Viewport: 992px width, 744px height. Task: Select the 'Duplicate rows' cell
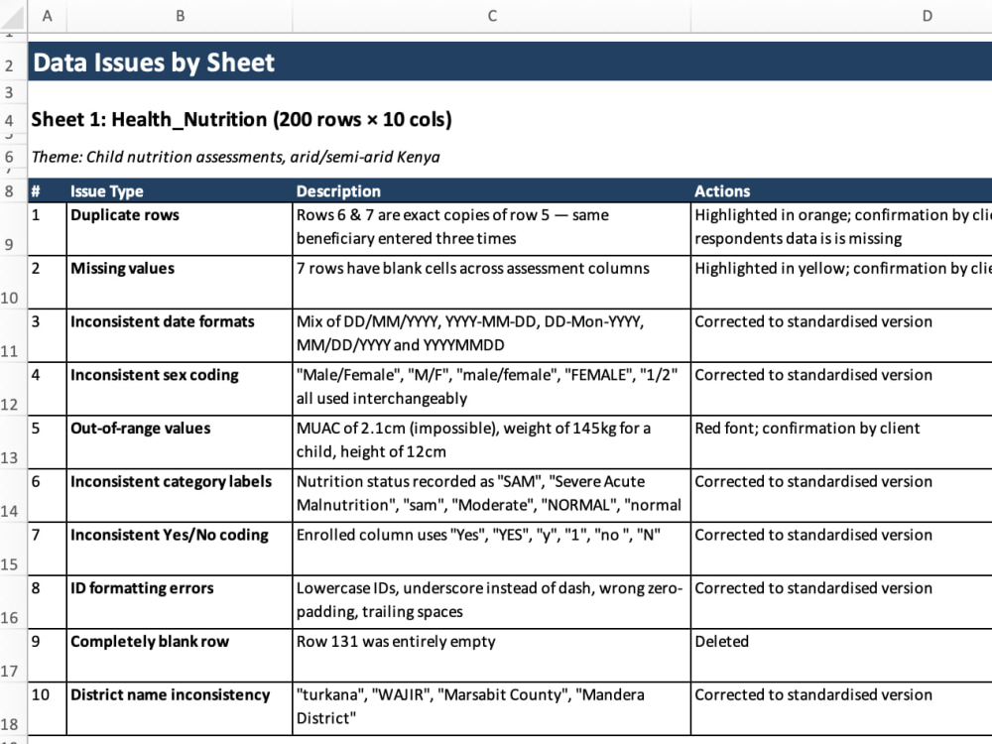pos(180,229)
